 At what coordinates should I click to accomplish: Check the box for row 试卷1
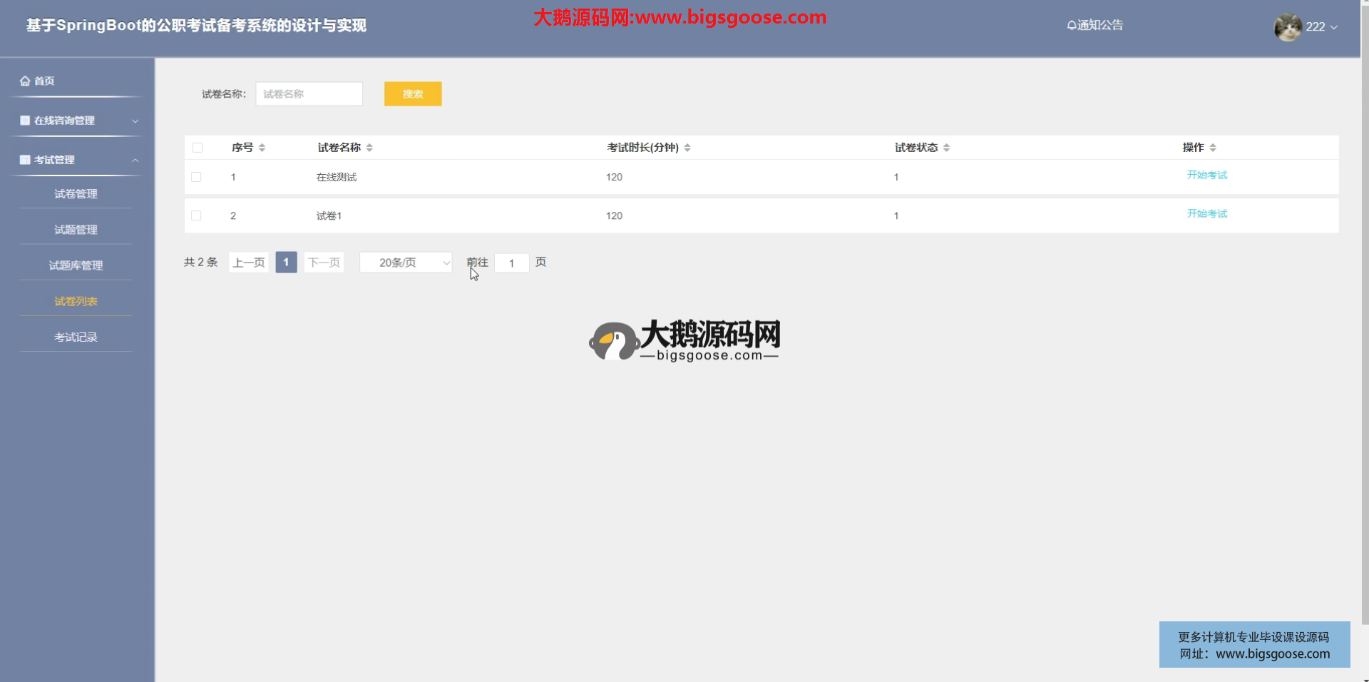click(196, 215)
